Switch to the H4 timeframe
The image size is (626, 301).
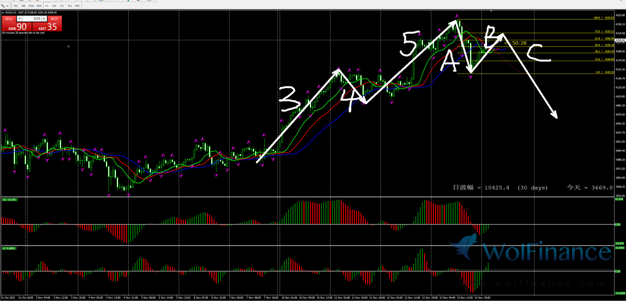pos(54,6)
